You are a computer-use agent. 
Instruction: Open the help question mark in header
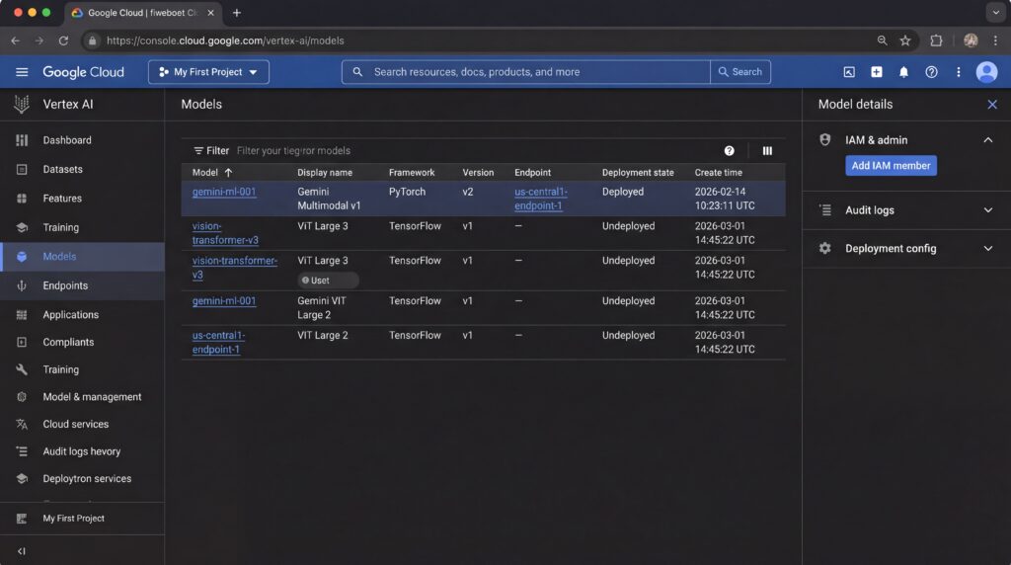coord(931,72)
